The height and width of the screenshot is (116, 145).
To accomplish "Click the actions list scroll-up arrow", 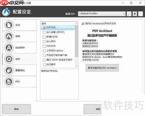I will tap(77, 24).
